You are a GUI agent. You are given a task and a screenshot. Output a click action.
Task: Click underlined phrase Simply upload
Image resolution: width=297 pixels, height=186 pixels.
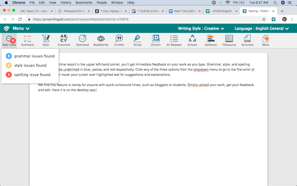pyautogui.click(x=198, y=85)
